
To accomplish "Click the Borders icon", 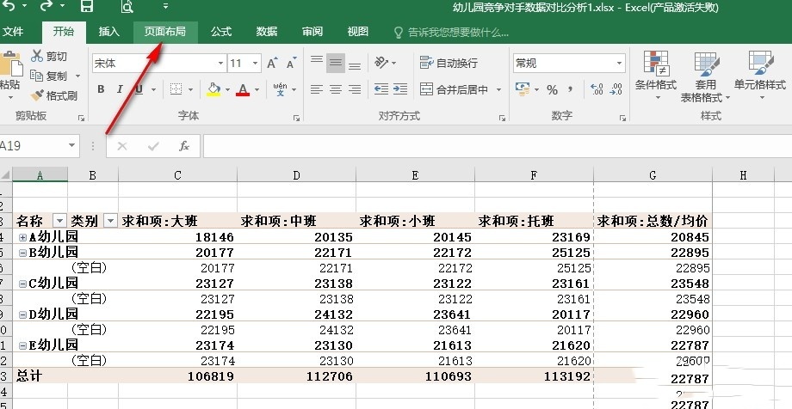I will (x=176, y=89).
